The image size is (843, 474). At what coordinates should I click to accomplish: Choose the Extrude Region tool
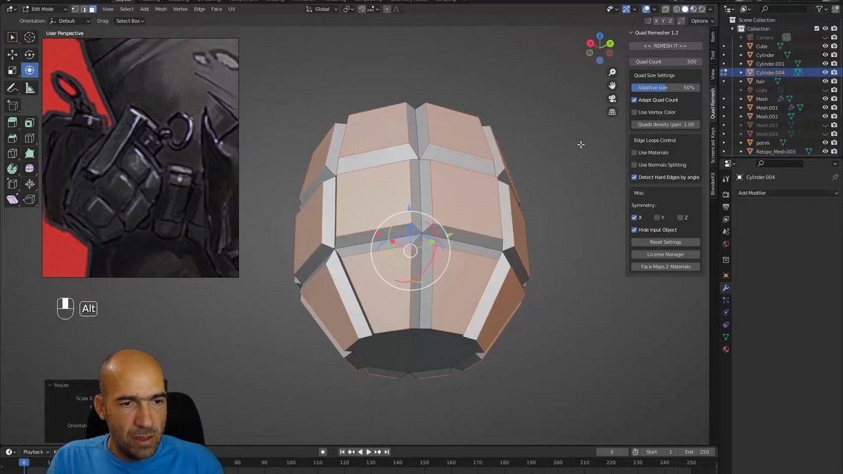click(x=13, y=123)
